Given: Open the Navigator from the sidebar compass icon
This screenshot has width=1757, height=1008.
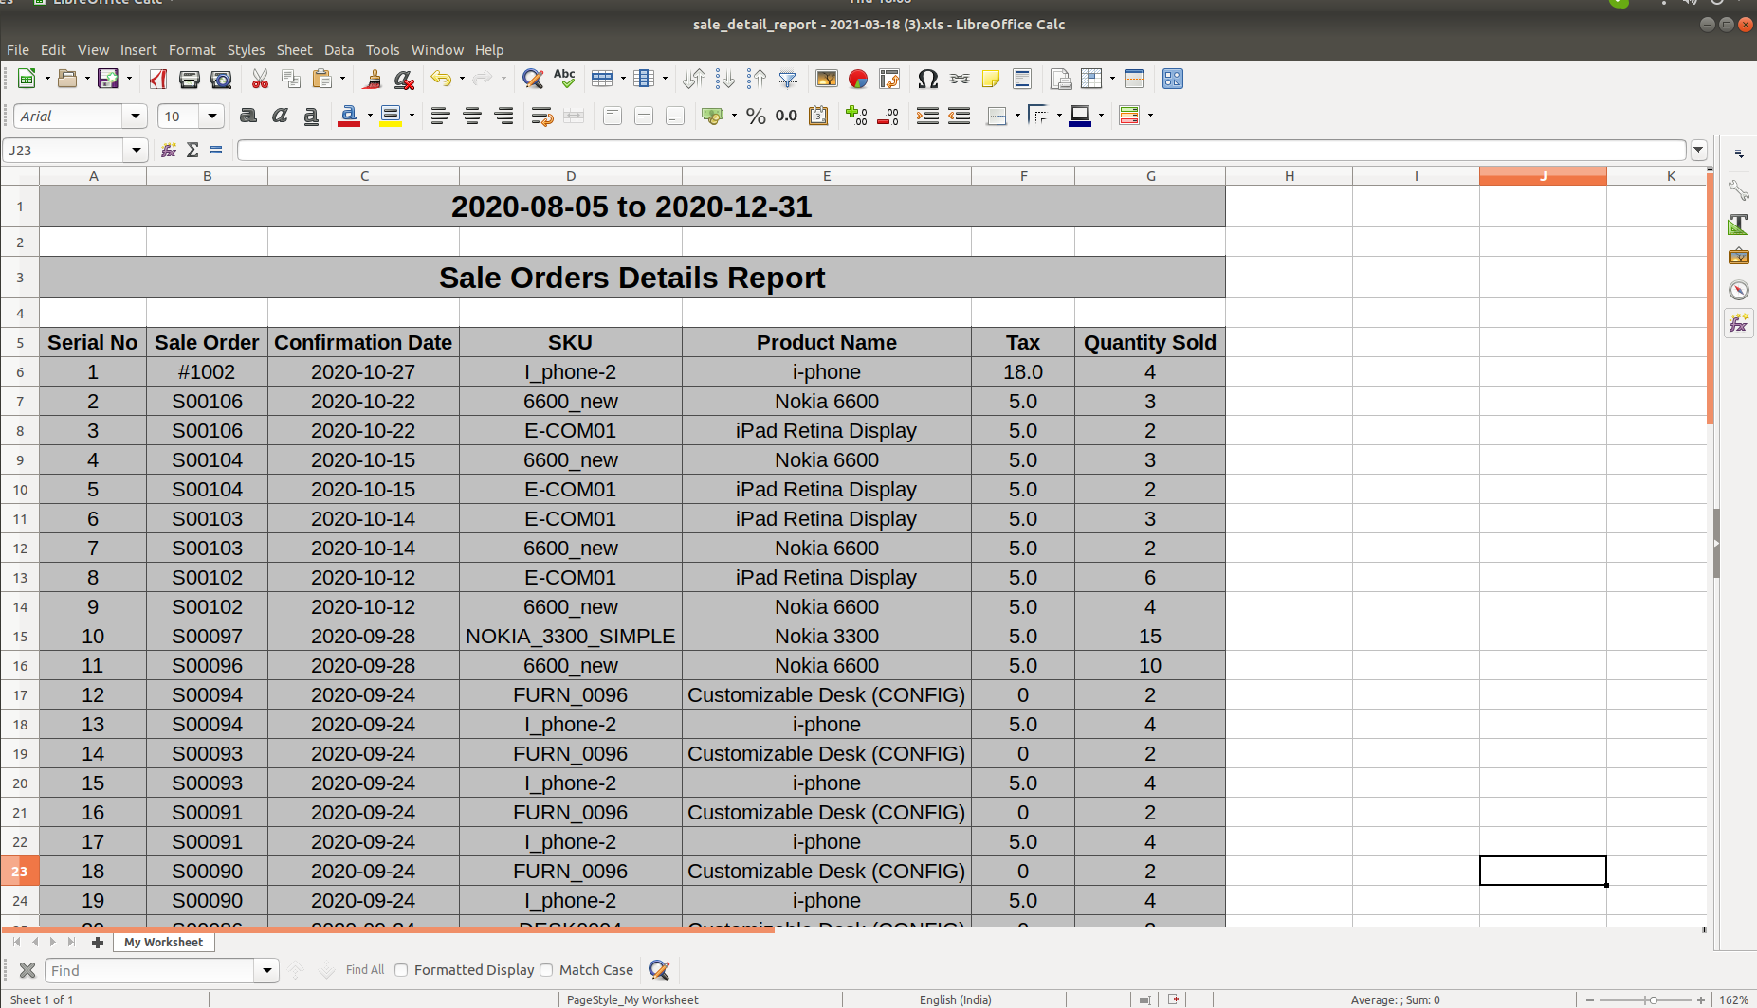Looking at the screenshot, I should (1739, 290).
